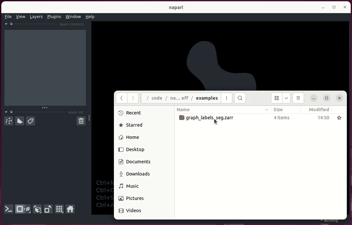Open the Window menu

click(73, 17)
